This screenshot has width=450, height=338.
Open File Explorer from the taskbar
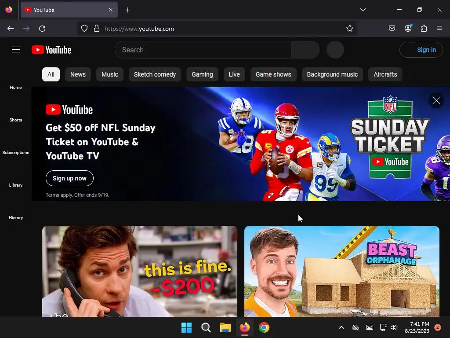point(225,327)
